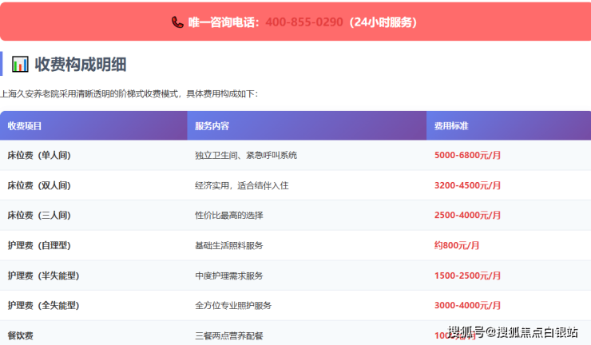Click the 3200-4500元/月 price
The image size is (591, 345).
coord(467,185)
